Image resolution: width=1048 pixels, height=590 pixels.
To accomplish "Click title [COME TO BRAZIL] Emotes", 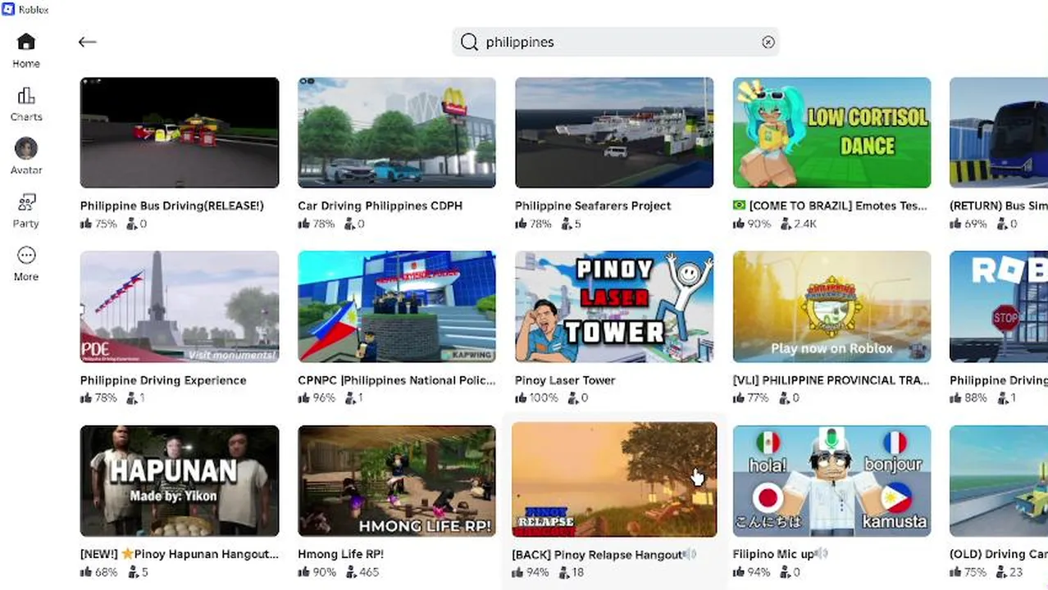I will pyautogui.click(x=830, y=206).
